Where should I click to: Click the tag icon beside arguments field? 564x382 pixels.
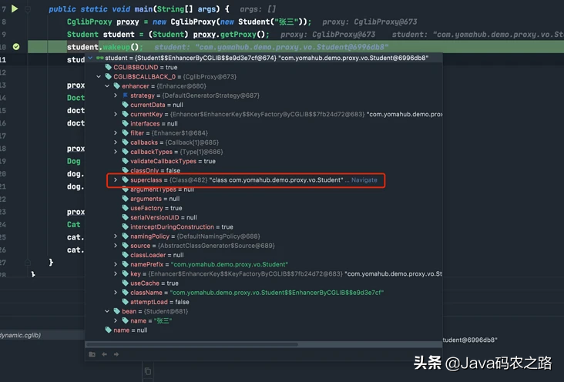pos(125,199)
